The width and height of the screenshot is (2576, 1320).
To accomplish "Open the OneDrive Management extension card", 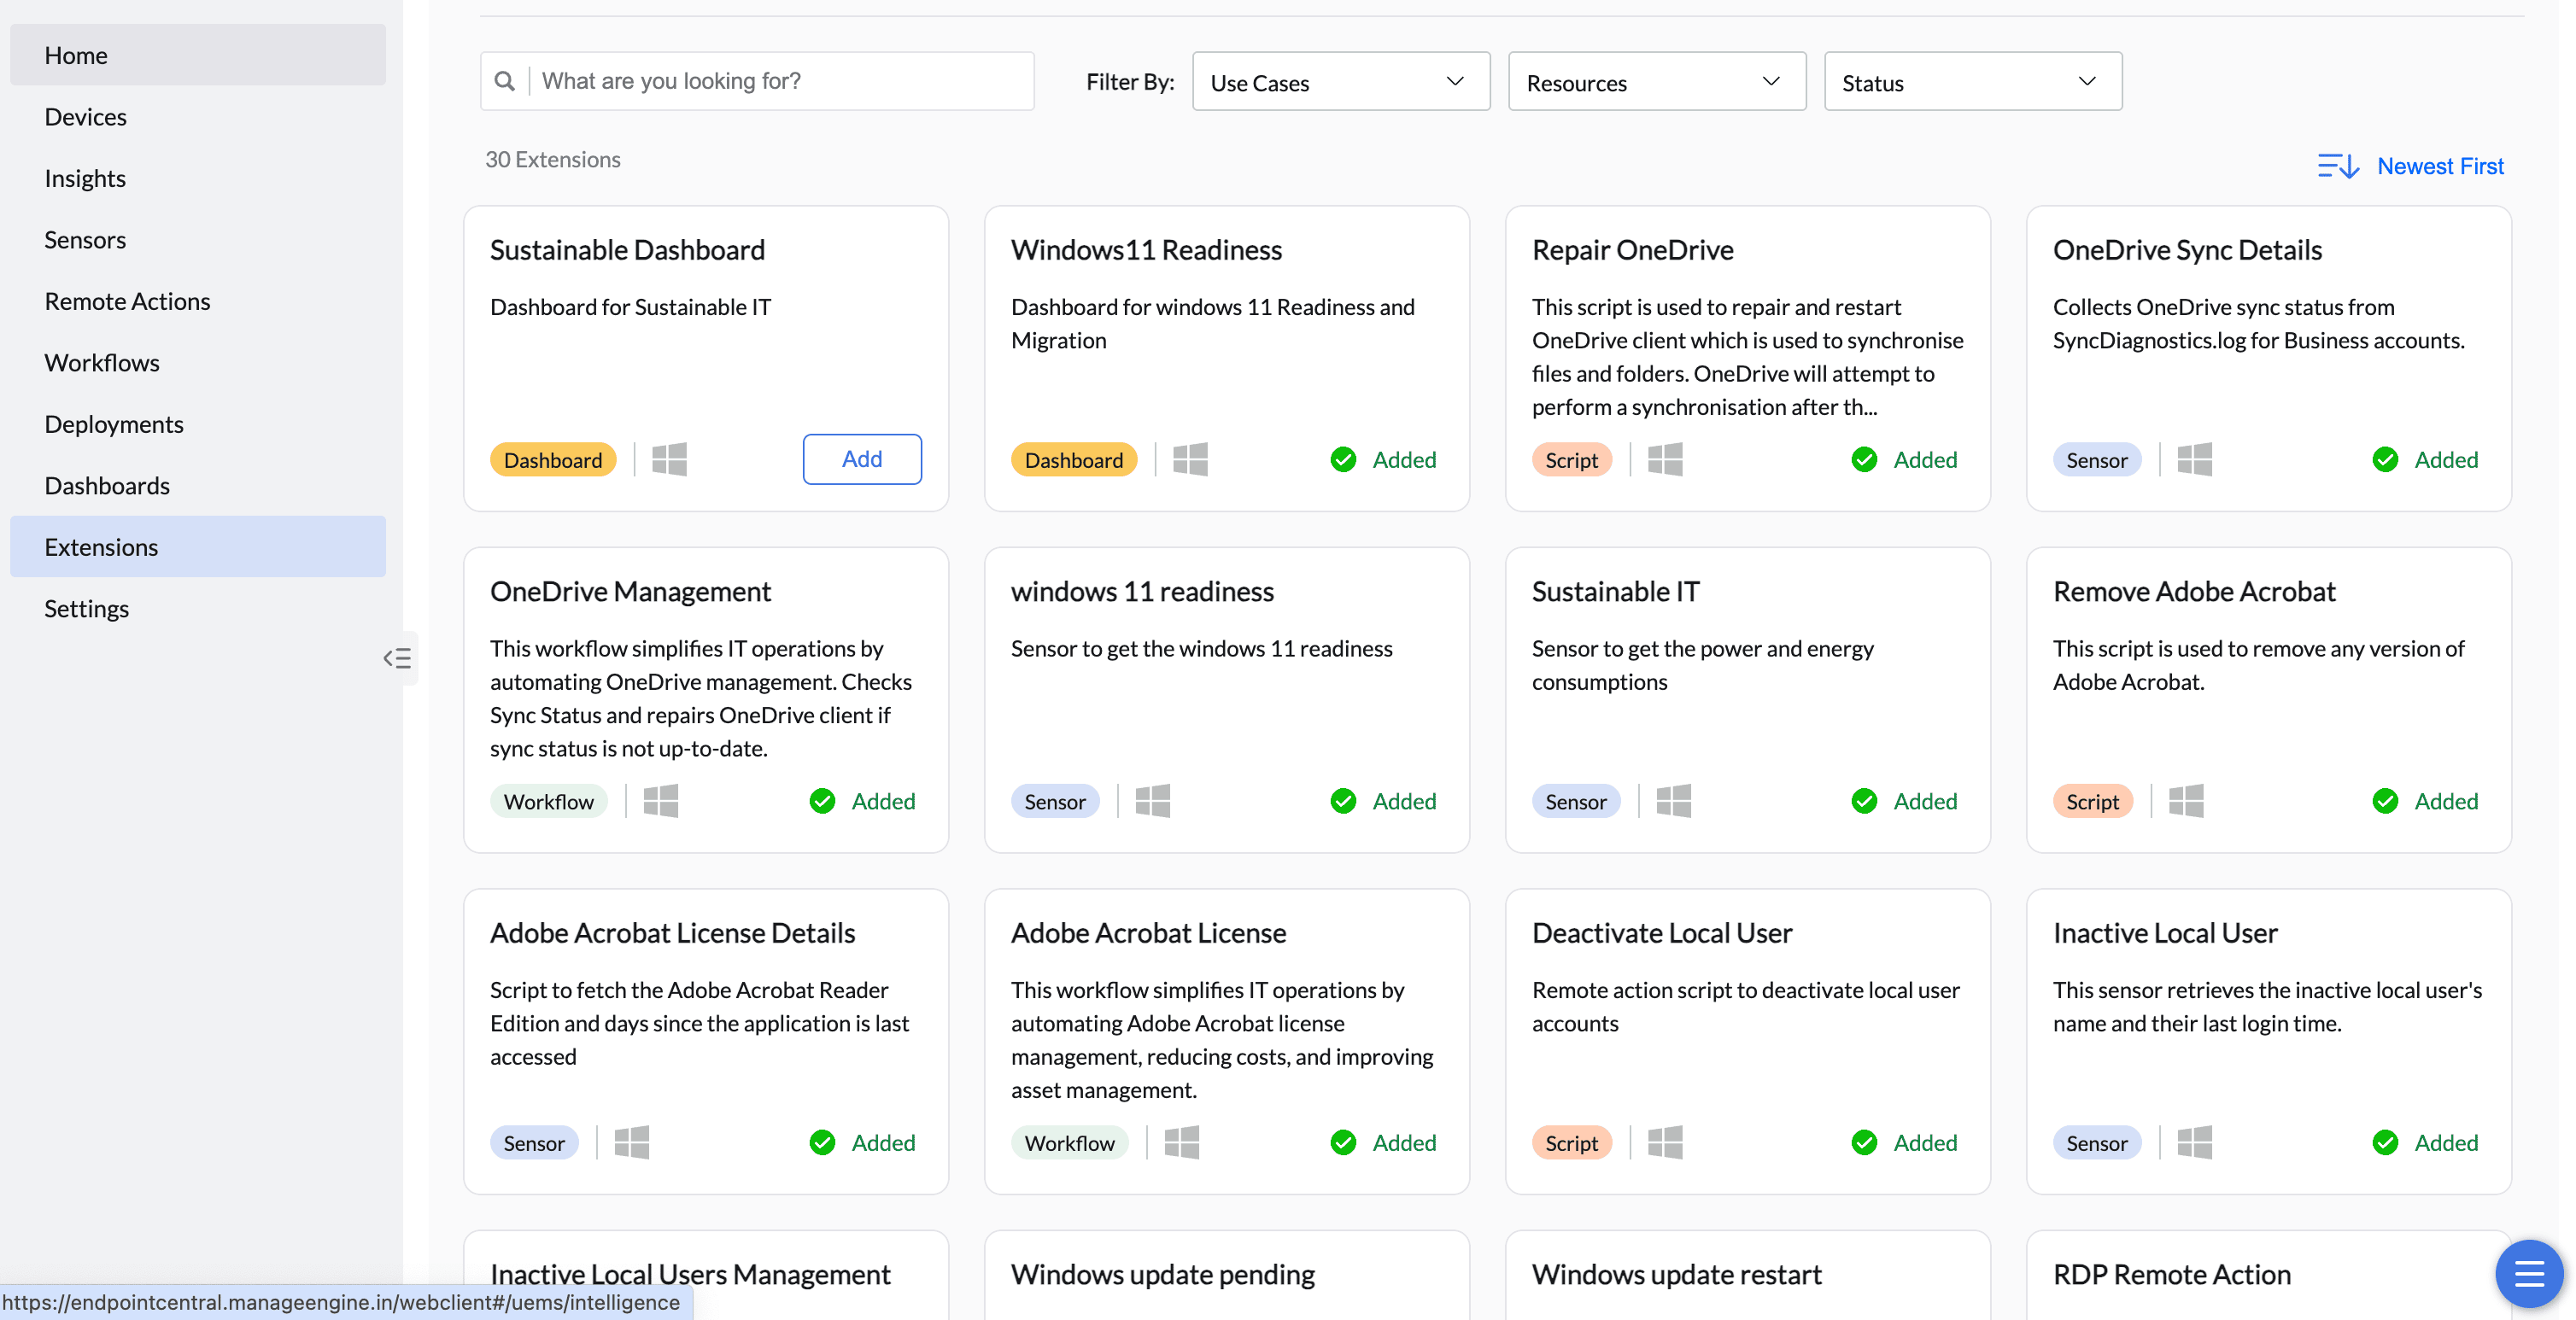I will (x=630, y=591).
